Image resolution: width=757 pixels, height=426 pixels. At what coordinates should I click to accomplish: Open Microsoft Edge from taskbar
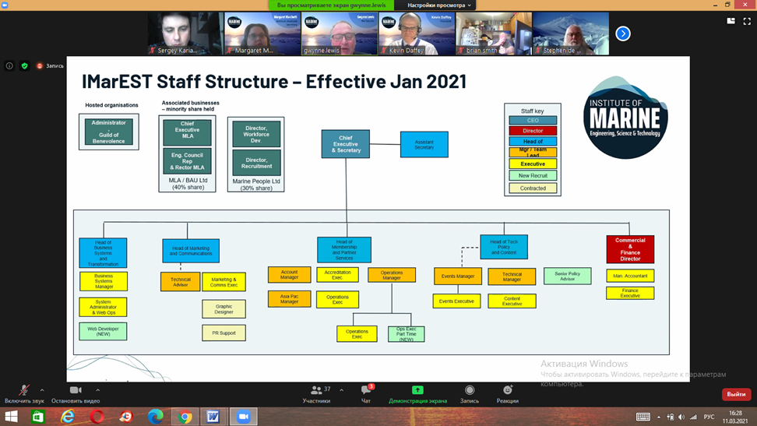[x=155, y=417]
